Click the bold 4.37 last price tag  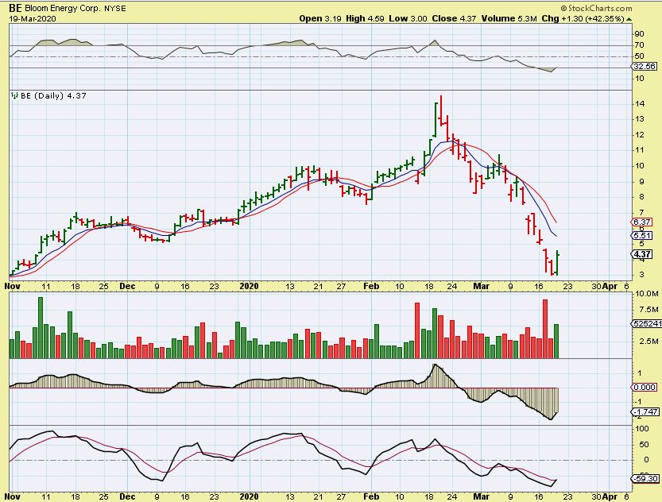pyautogui.click(x=642, y=254)
